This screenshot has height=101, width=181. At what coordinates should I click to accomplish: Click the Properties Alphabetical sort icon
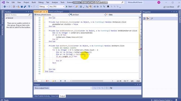148,19
